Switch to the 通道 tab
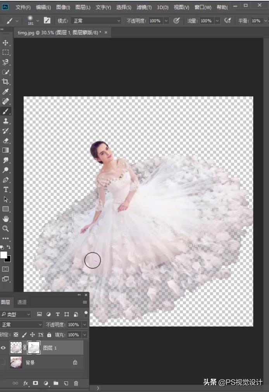This screenshot has height=392, width=269. pyautogui.click(x=22, y=302)
